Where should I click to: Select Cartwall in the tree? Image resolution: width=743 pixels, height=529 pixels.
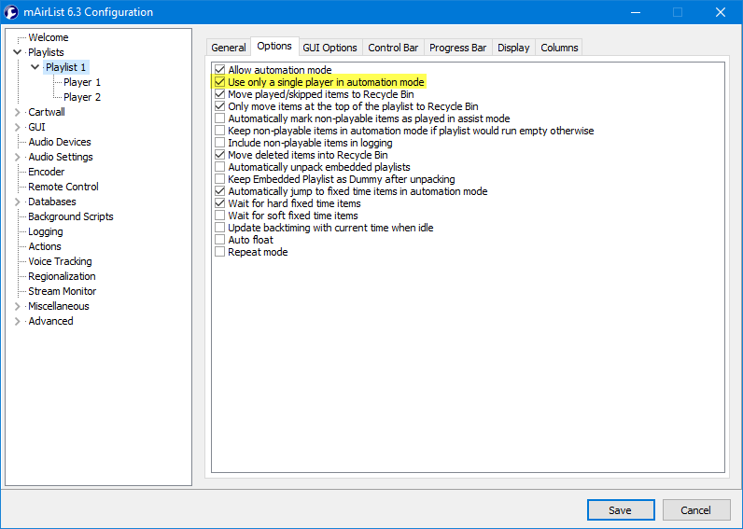click(x=47, y=112)
